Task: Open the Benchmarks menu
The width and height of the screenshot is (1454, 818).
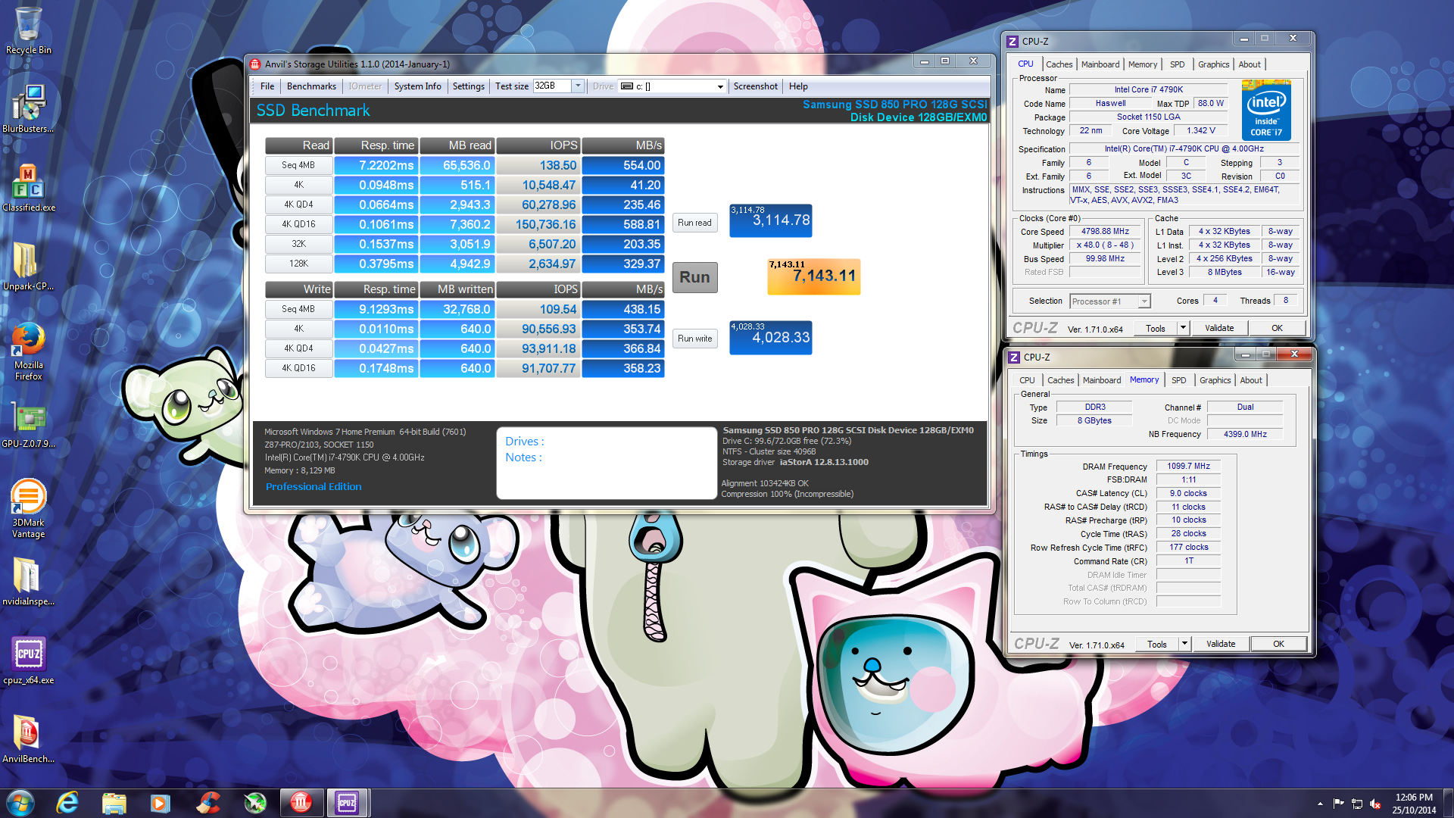Action: [311, 86]
